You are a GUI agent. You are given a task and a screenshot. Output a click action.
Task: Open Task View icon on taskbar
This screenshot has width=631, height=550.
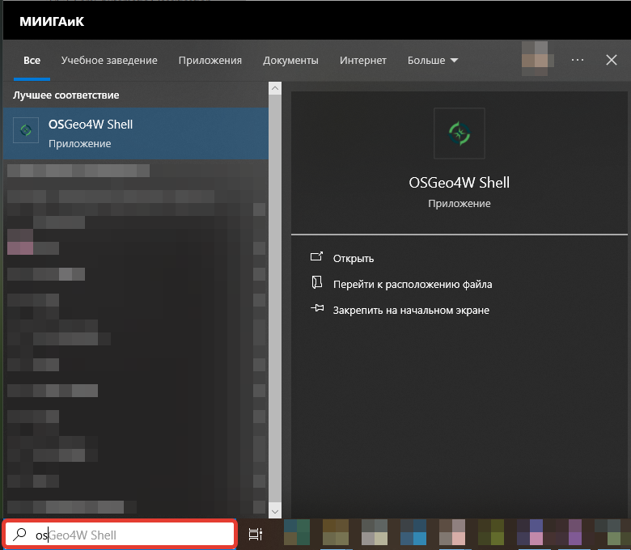click(x=255, y=535)
